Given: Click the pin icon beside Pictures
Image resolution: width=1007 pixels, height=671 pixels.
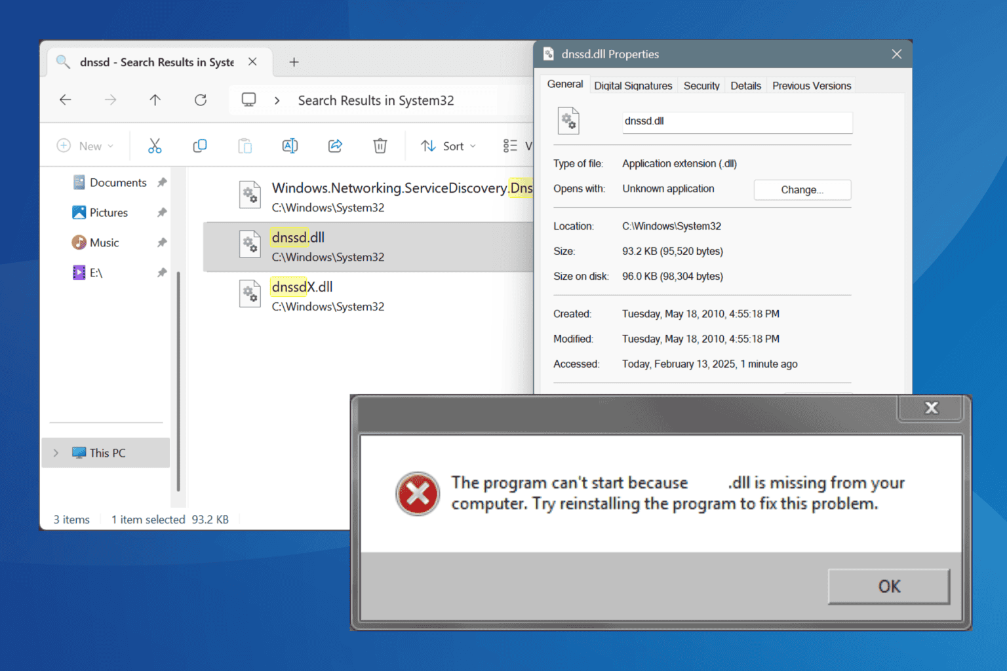Looking at the screenshot, I should tap(162, 212).
